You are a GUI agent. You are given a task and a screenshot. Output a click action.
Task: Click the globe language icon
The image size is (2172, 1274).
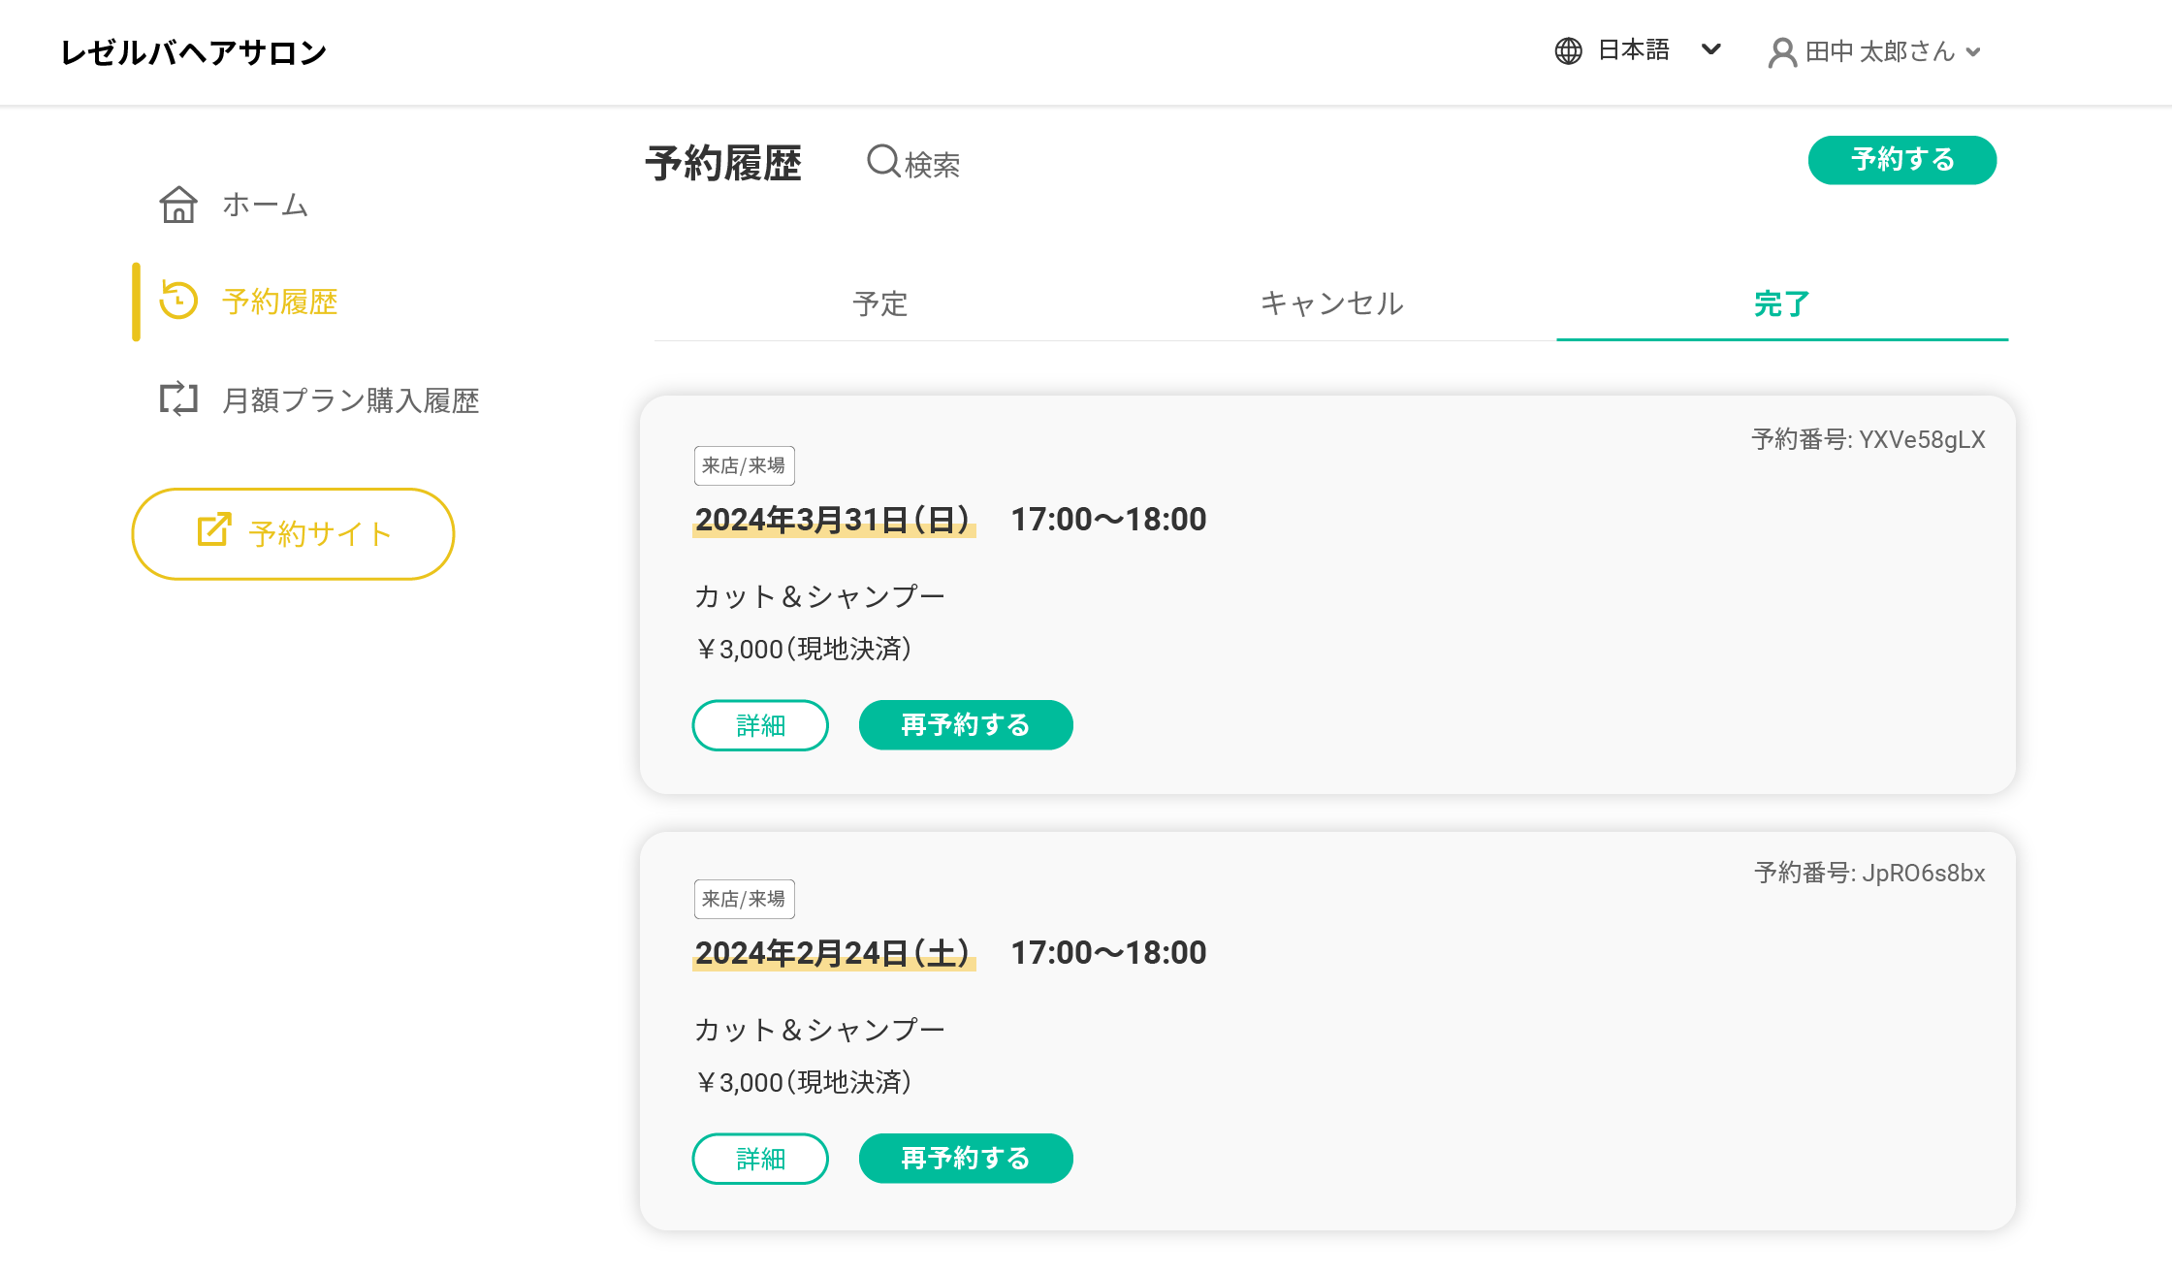click(x=1568, y=50)
